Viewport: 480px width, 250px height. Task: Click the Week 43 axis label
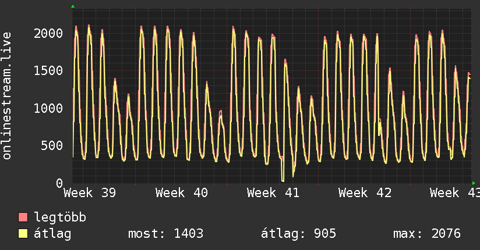pos(455,193)
